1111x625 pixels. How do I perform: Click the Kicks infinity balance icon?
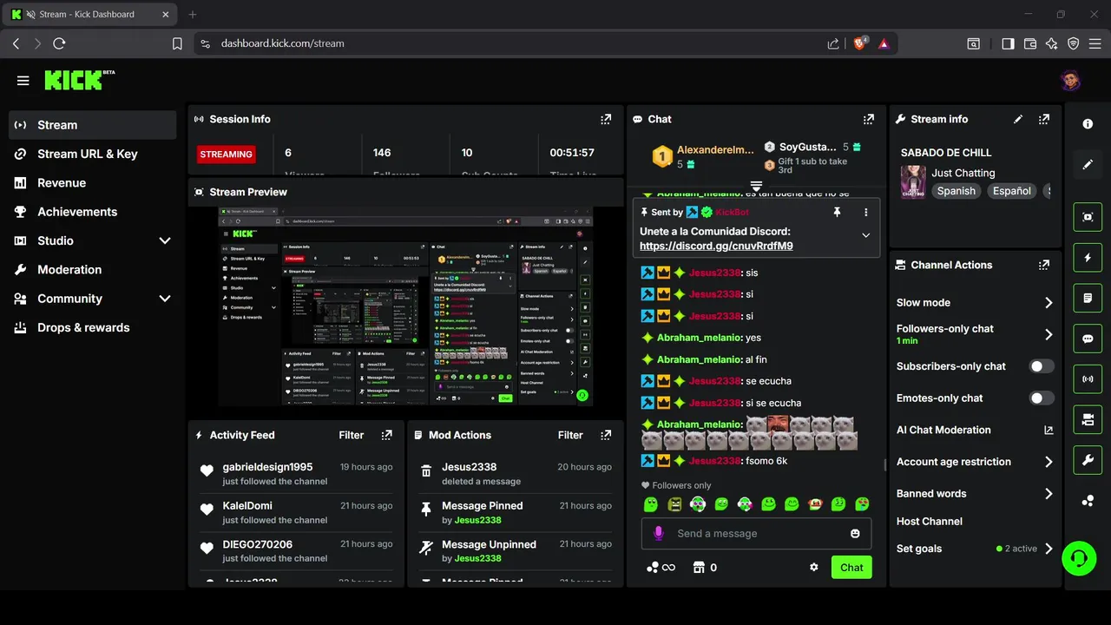(x=661, y=568)
